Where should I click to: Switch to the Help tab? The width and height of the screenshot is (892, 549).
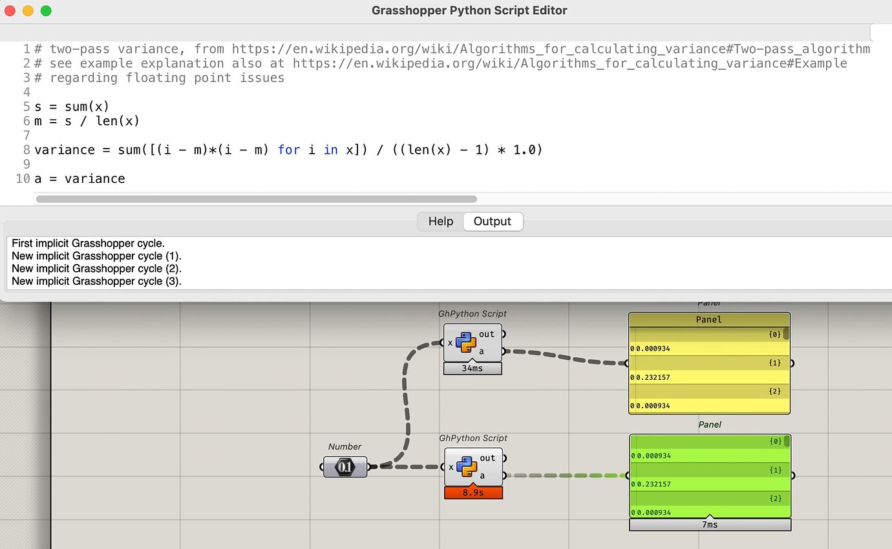440,221
